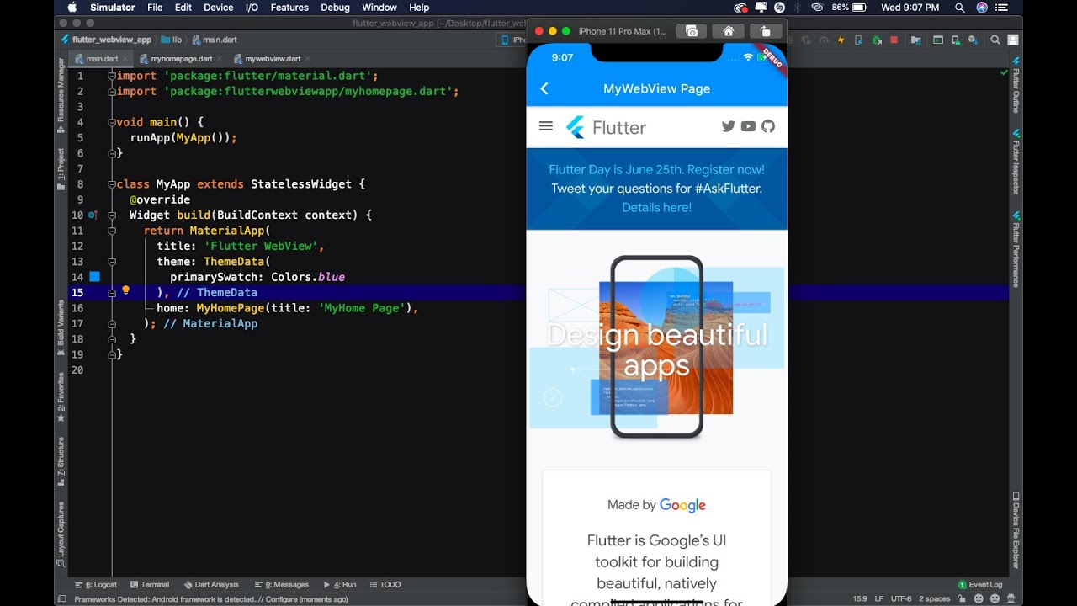Open the 2 spaces indent selector
This screenshot has height=606, width=1077.
pyautogui.click(x=934, y=599)
